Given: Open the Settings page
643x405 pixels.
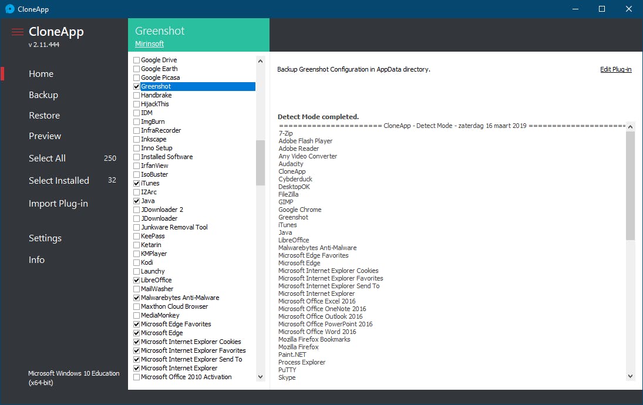Looking at the screenshot, I should pyautogui.click(x=45, y=238).
